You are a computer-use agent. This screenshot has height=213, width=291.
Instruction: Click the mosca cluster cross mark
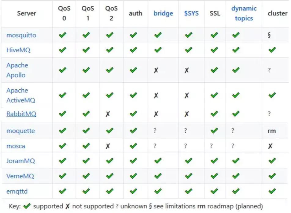(270, 146)
